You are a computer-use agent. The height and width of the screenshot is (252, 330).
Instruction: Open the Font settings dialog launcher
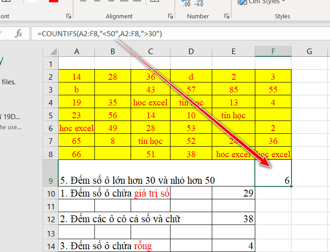coord(69,16)
